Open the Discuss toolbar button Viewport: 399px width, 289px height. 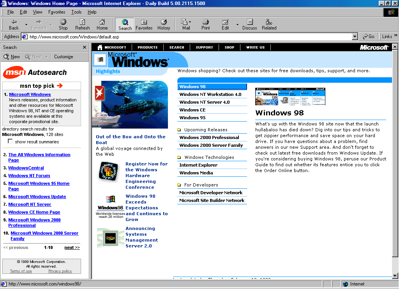(x=250, y=24)
